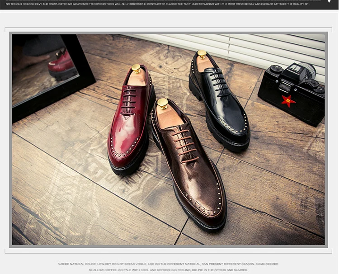Image resolution: width=339 pixels, height=274 pixels.
Task: Click the 'SHALLOW COFFEE. SO PALE' caption line
Action: click(169, 270)
